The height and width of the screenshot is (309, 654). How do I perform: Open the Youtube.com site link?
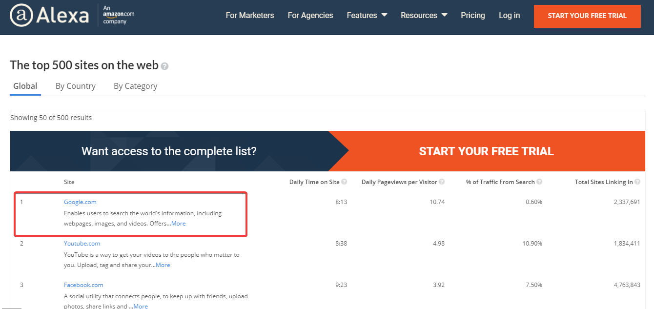point(82,244)
